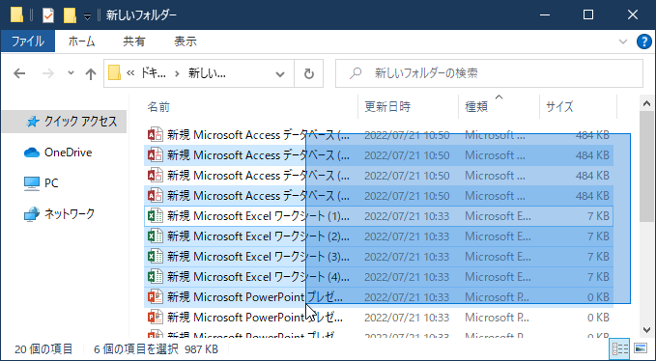The image size is (656, 361).
Task: Sort by the 名前 column header
Action: 250,107
